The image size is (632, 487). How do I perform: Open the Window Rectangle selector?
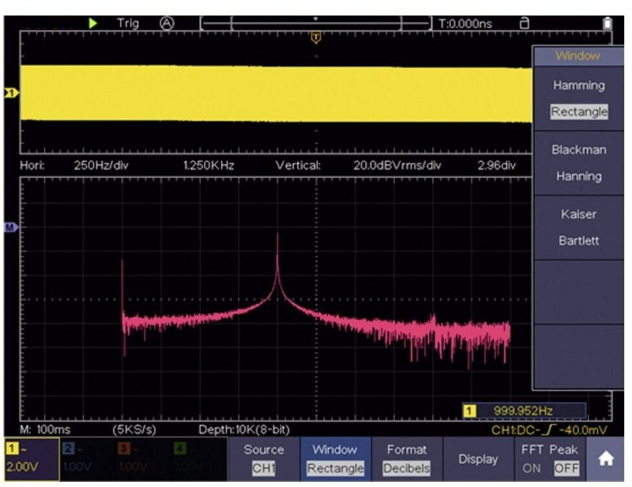pyautogui.click(x=335, y=459)
